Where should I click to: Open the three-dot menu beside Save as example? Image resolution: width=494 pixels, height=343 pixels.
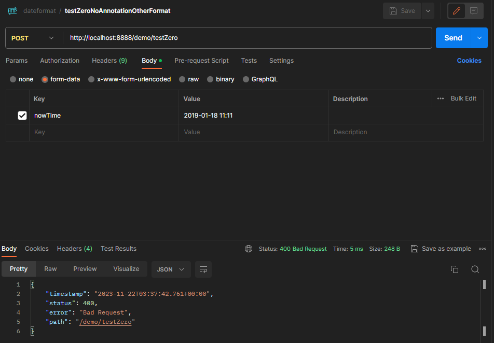tap(483, 249)
